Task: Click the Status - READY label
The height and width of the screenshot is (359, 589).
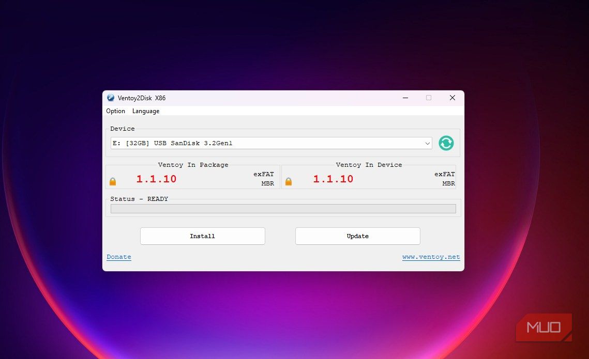Action: [x=139, y=199]
